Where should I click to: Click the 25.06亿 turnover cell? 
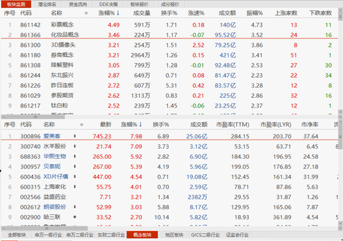196,136
